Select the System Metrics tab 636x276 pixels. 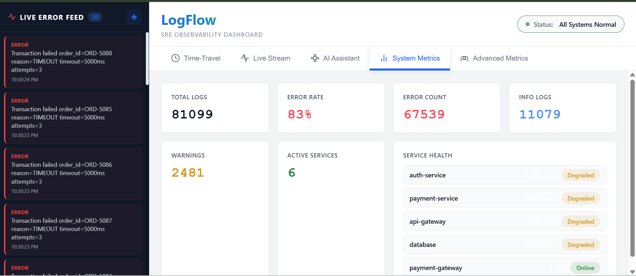(x=410, y=58)
